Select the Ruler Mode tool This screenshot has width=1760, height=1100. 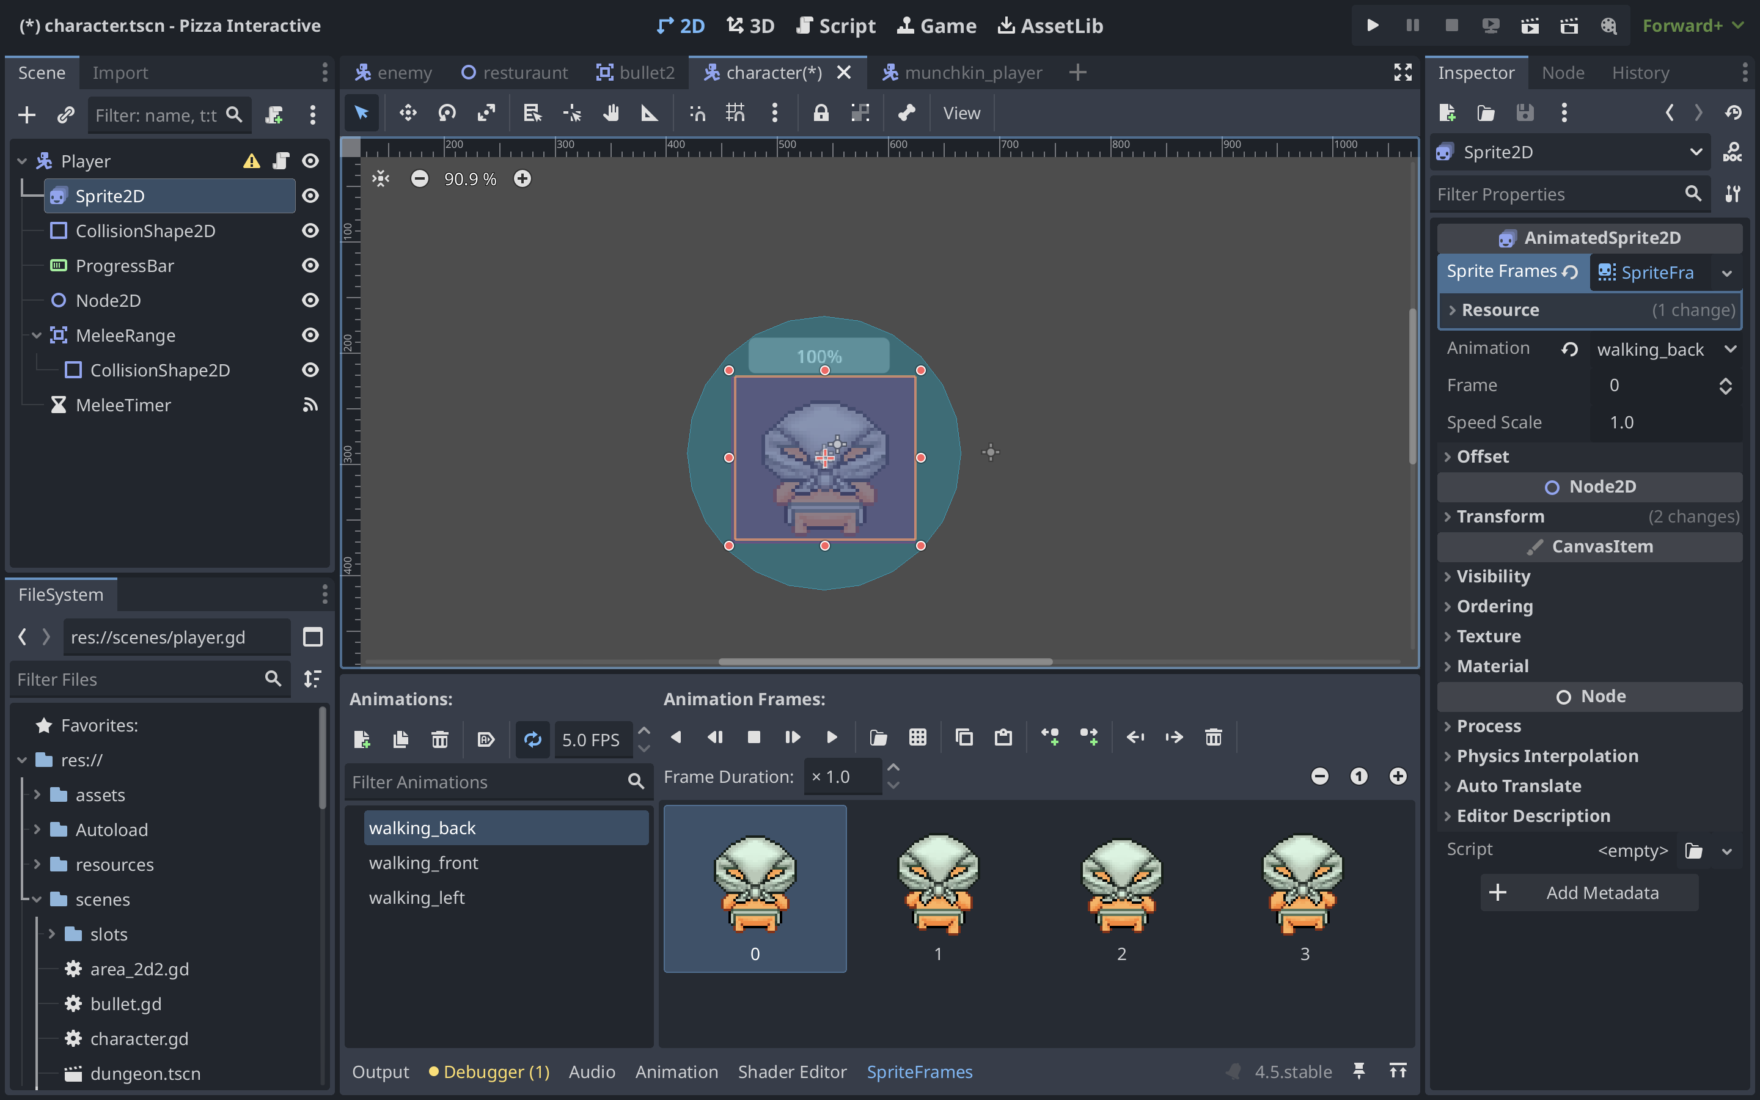tap(650, 113)
